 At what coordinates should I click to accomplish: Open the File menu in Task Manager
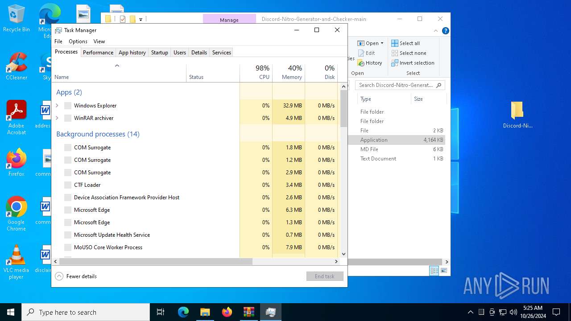(58, 41)
